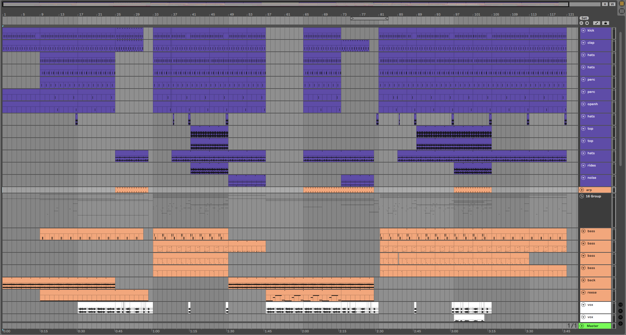Select the rides track name
The width and height of the screenshot is (626, 335).
[x=591, y=166]
